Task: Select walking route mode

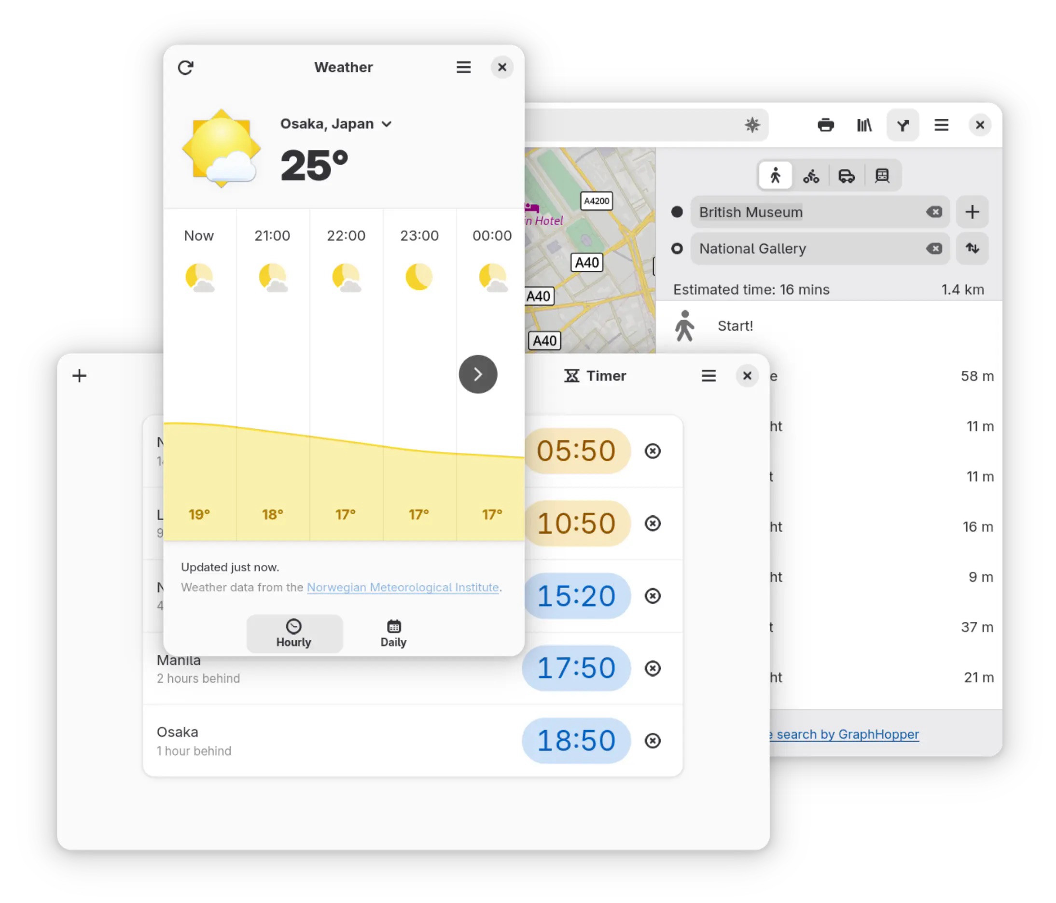Action: point(775,176)
